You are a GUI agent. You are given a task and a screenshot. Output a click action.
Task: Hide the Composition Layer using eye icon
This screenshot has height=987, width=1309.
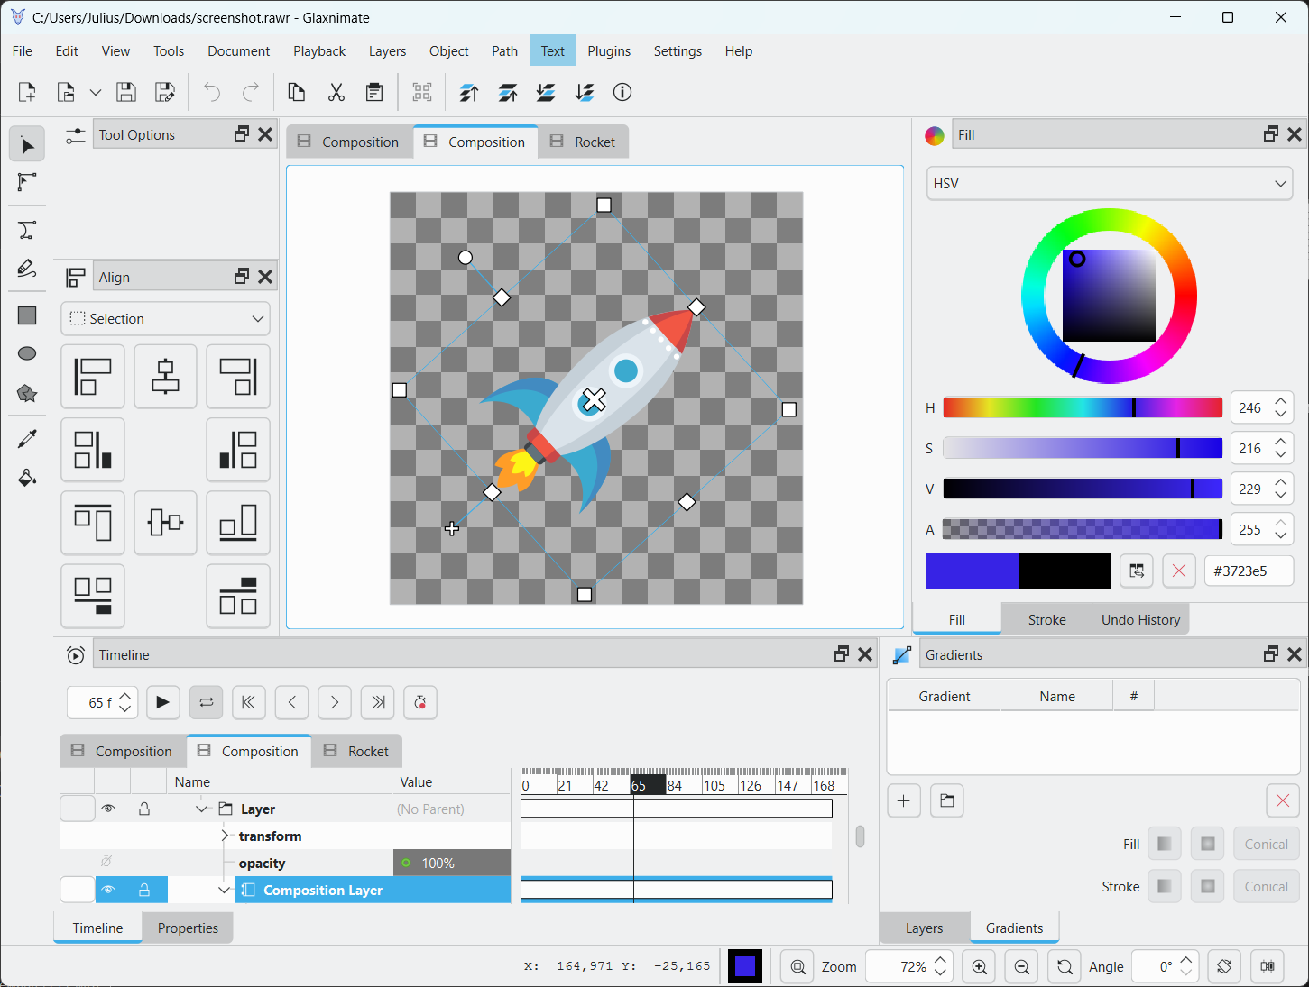108,890
